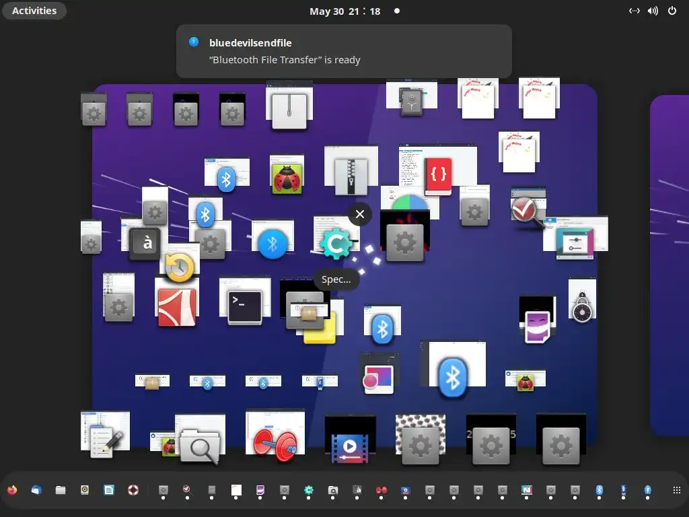Click the red checkmark magnifier dock icon
Viewport: 689px width, 517px height.
pyautogui.click(x=187, y=490)
